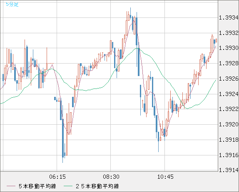Click the 1.3926 price axis label
This screenshot has width=239, height=192.
[229, 79]
